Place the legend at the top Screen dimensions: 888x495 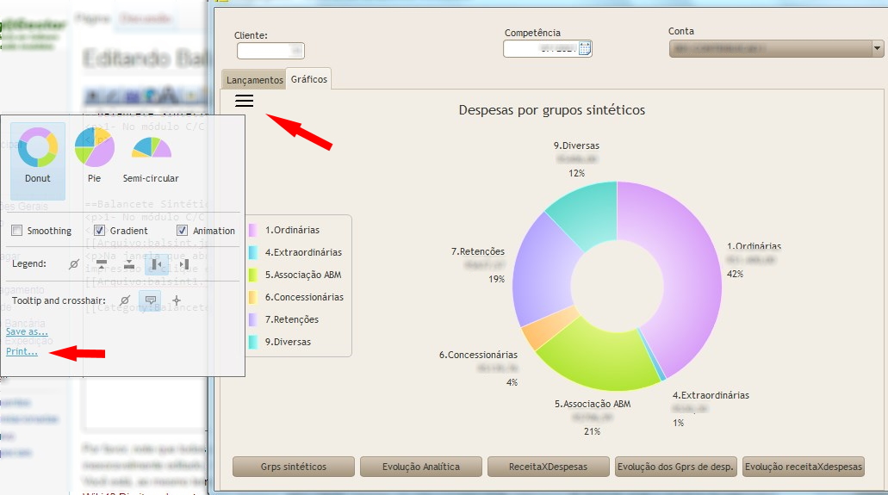tap(102, 264)
